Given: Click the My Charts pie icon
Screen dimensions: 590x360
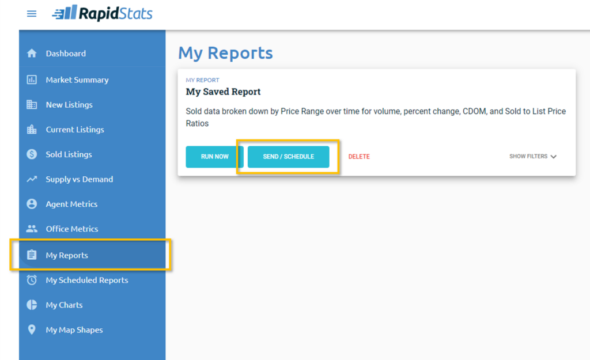Looking at the screenshot, I should pyautogui.click(x=32, y=305).
